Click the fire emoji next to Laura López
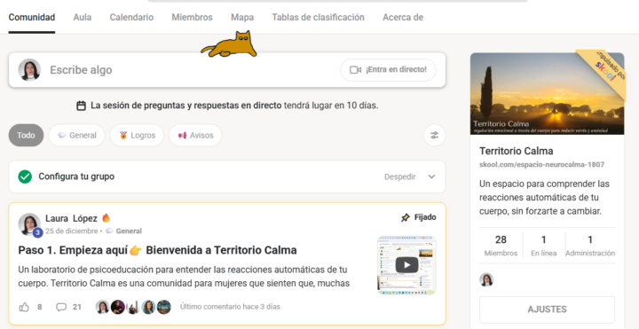The width and height of the screenshot is (639, 329). pos(106,218)
